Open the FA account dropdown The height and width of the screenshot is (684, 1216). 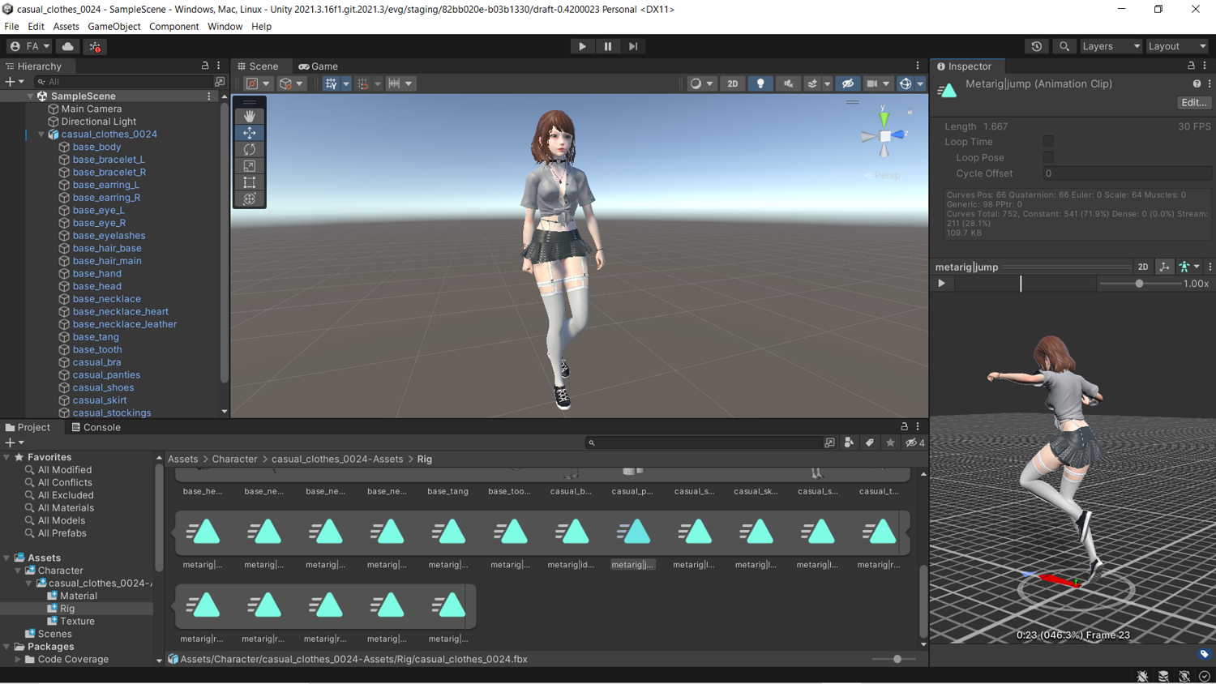29,46
